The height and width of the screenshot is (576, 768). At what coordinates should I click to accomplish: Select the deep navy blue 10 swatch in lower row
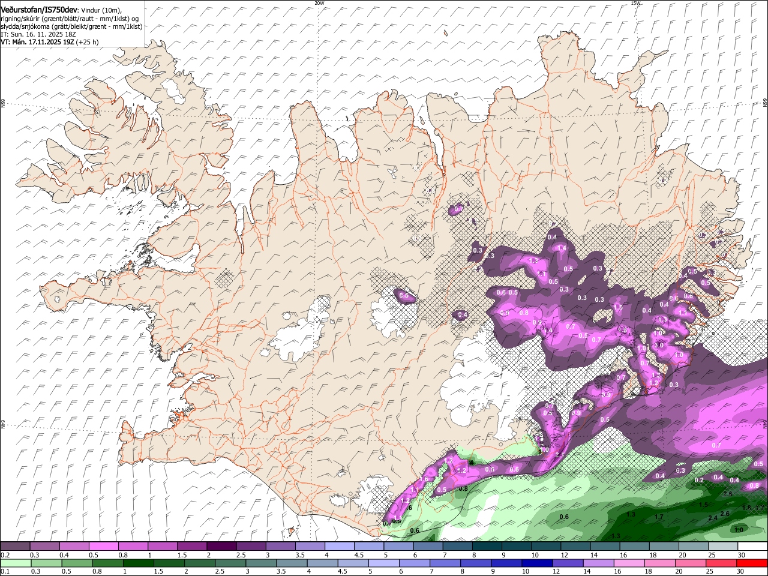(537, 563)
